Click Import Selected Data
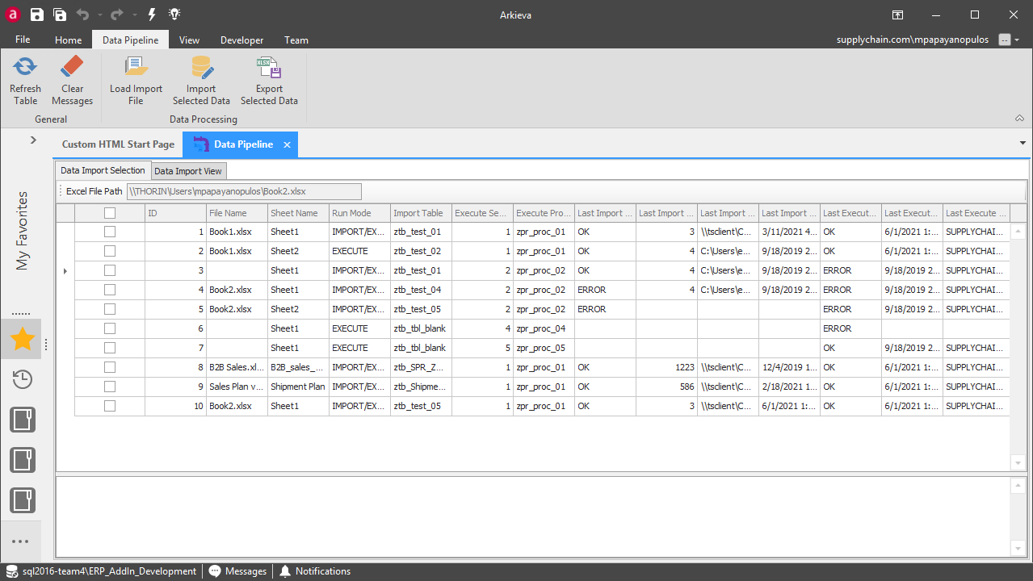The width and height of the screenshot is (1033, 581). pyautogui.click(x=201, y=81)
